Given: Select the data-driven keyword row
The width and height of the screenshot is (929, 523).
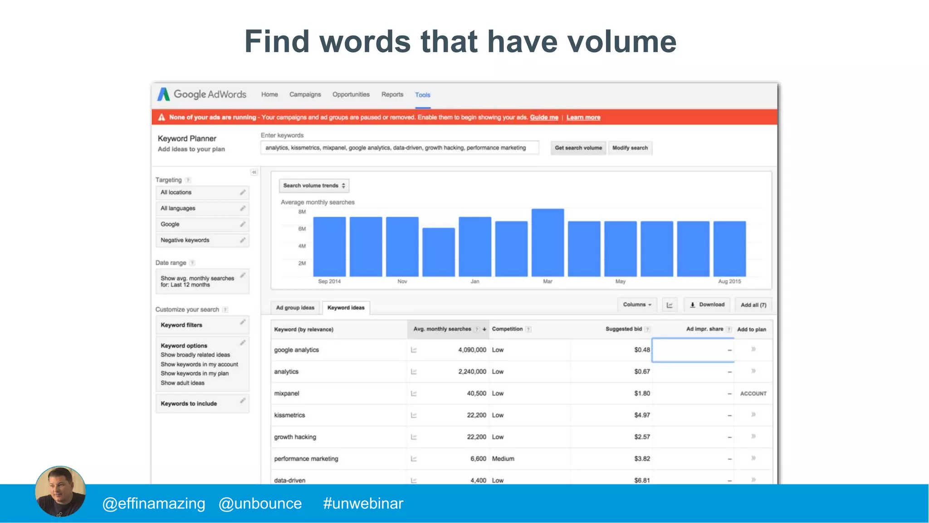Looking at the screenshot, I should (522, 478).
